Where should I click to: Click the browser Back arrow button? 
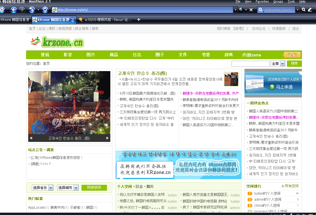[x=13, y=10]
